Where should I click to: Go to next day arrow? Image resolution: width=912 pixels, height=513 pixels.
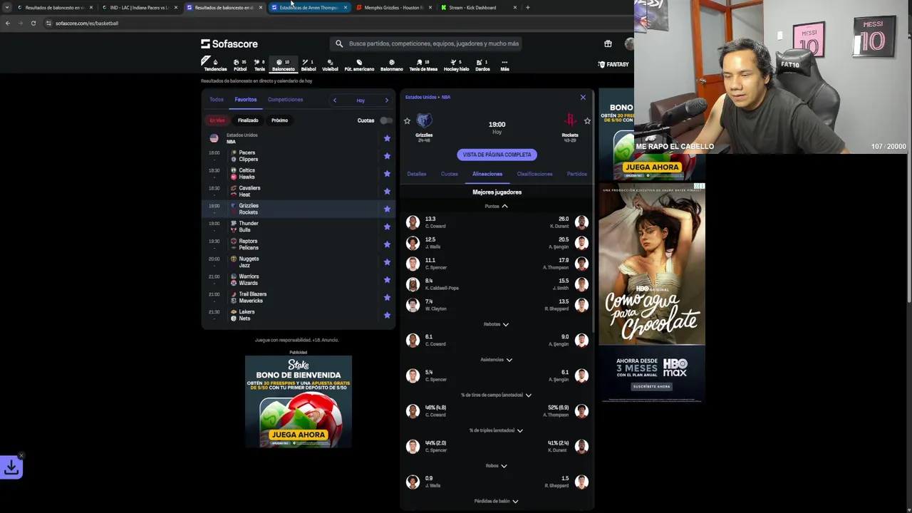click(x=386, y=100)
